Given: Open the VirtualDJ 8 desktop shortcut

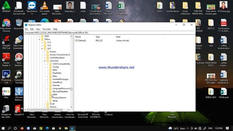Looking at the screenshot, I should [19, 110].
